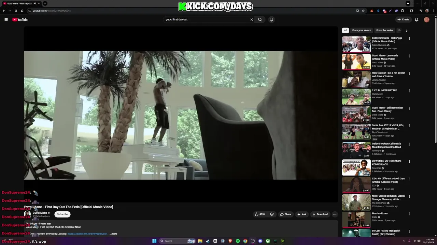This screenshot has height=245, width=437.
Task: Open YouTube notifications bell
Action: click(x=417, y=19)
